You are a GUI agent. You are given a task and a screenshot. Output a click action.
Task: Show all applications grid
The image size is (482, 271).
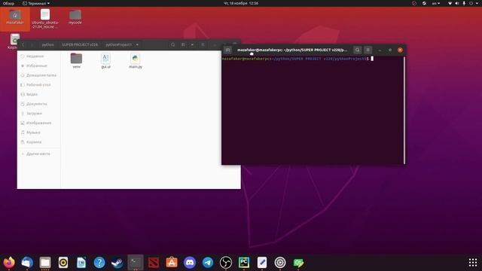click(x=473, y=263)
